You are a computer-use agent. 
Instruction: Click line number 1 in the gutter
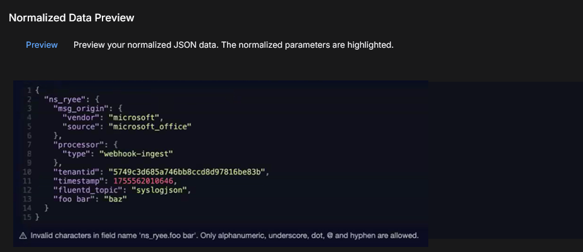pos(30,90)
